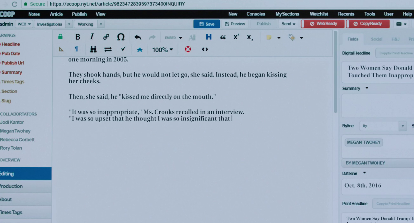Apply superscript formatting
Image resolution: width=414 pixels, height=223 pixels.
236,37
